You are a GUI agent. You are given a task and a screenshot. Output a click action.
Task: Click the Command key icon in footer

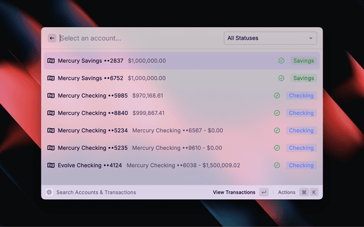(304, 192)
